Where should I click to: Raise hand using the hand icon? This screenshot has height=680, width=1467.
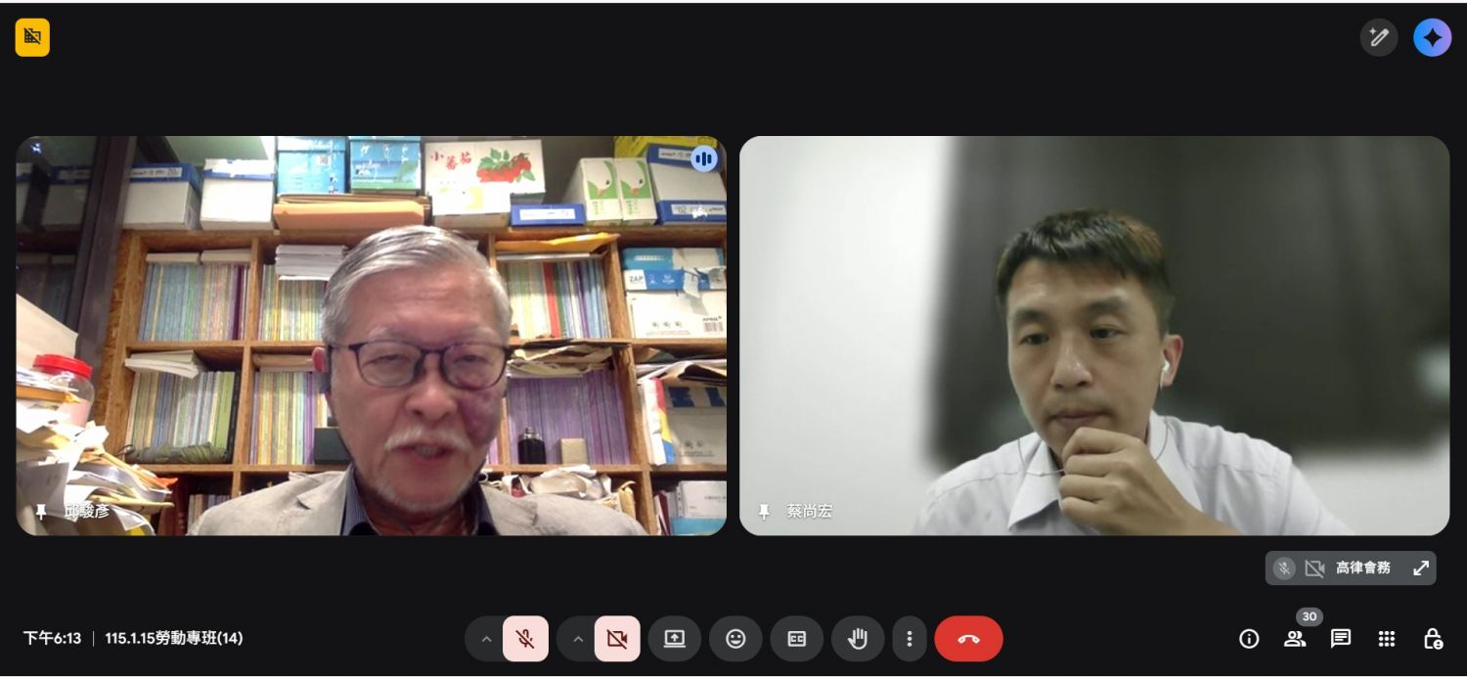858,639
